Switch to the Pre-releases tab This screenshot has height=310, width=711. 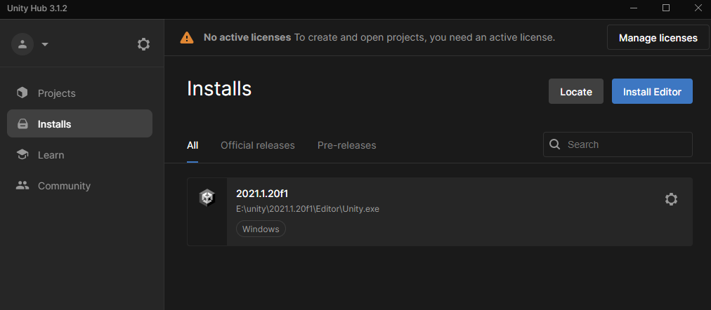click(347, 145)
